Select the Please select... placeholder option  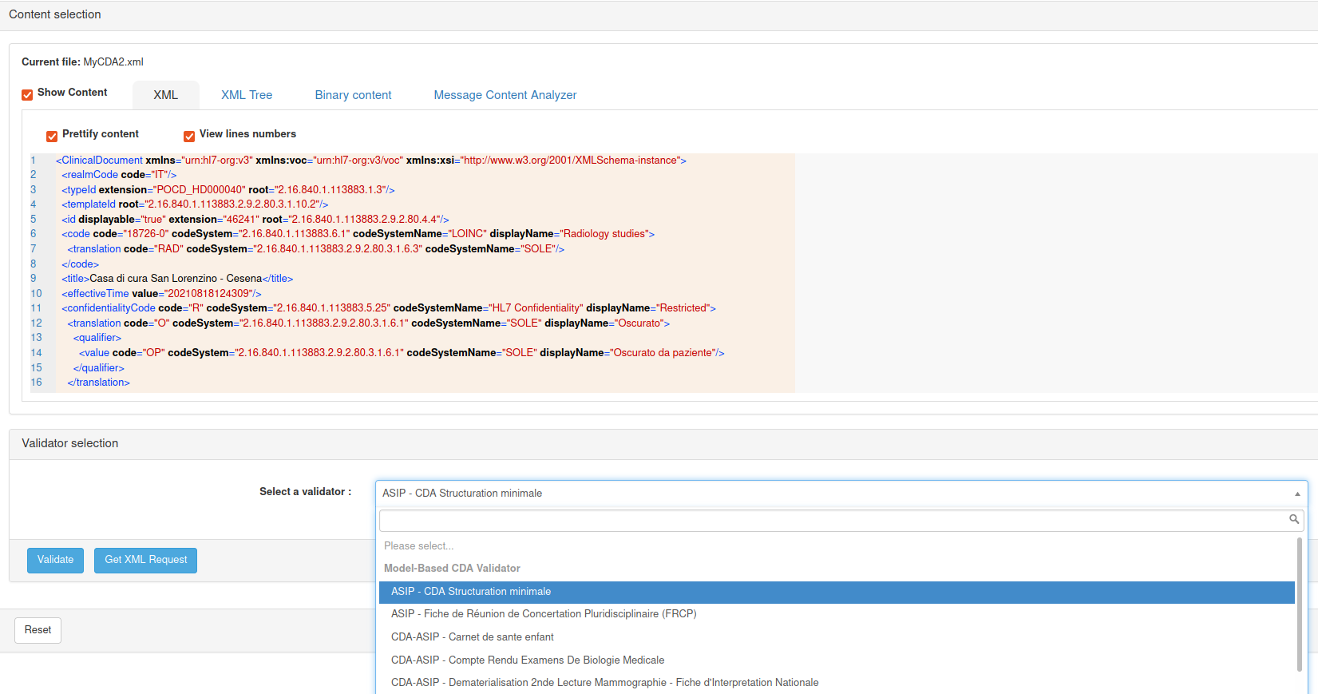pos(418,546)
